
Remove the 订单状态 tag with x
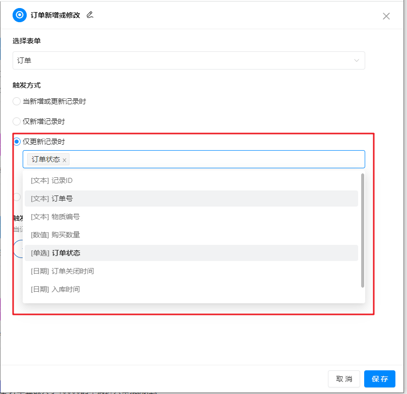(x=64, y=160)
